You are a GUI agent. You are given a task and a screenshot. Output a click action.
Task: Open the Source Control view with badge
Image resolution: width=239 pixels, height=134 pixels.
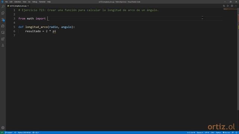tap(3, 20)
